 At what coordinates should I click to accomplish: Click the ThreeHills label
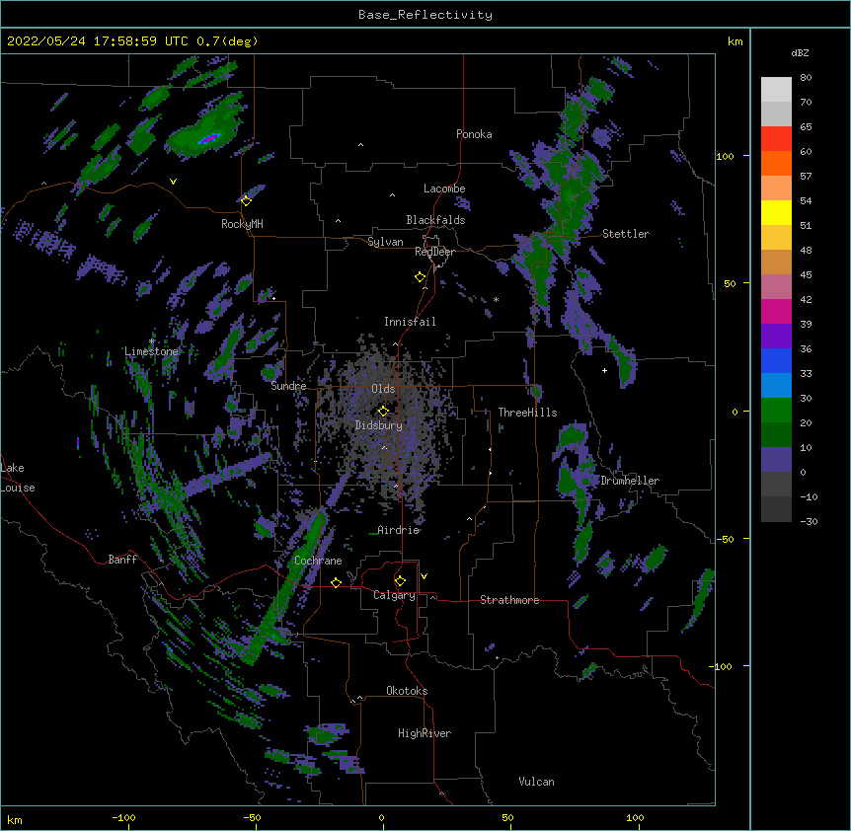[527, 413]
